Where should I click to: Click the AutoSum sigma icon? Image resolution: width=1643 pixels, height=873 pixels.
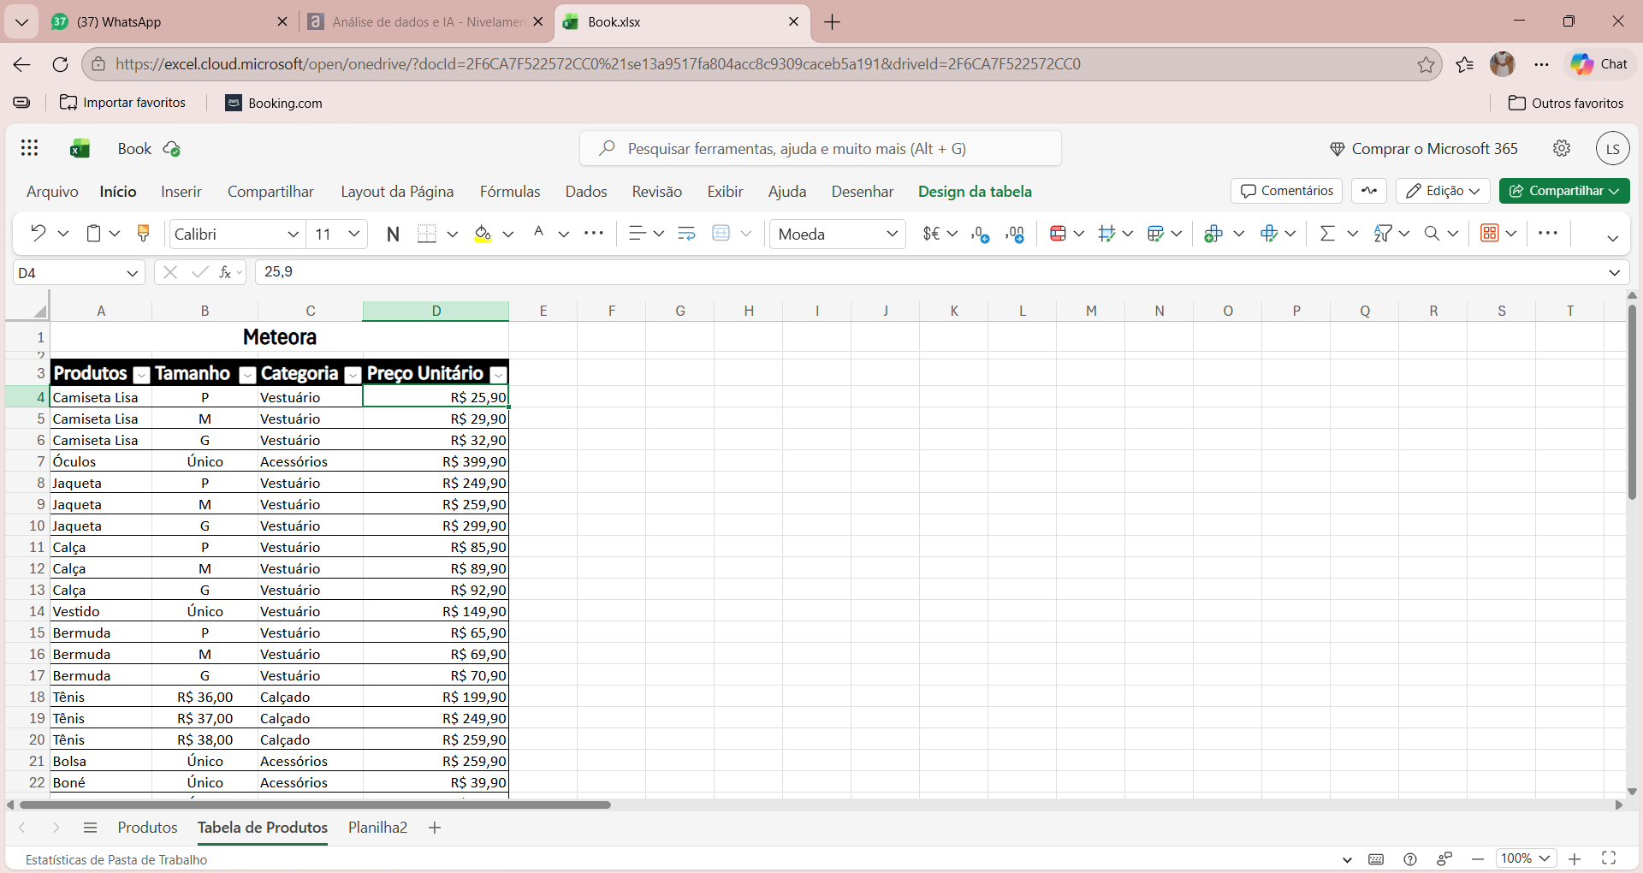(x=1327, y=233)
